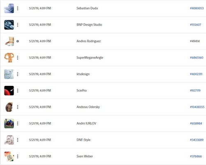Open the three-dot menu for DNF-Style
Viewport: 206px width, 165px height.
pos(18,140)
